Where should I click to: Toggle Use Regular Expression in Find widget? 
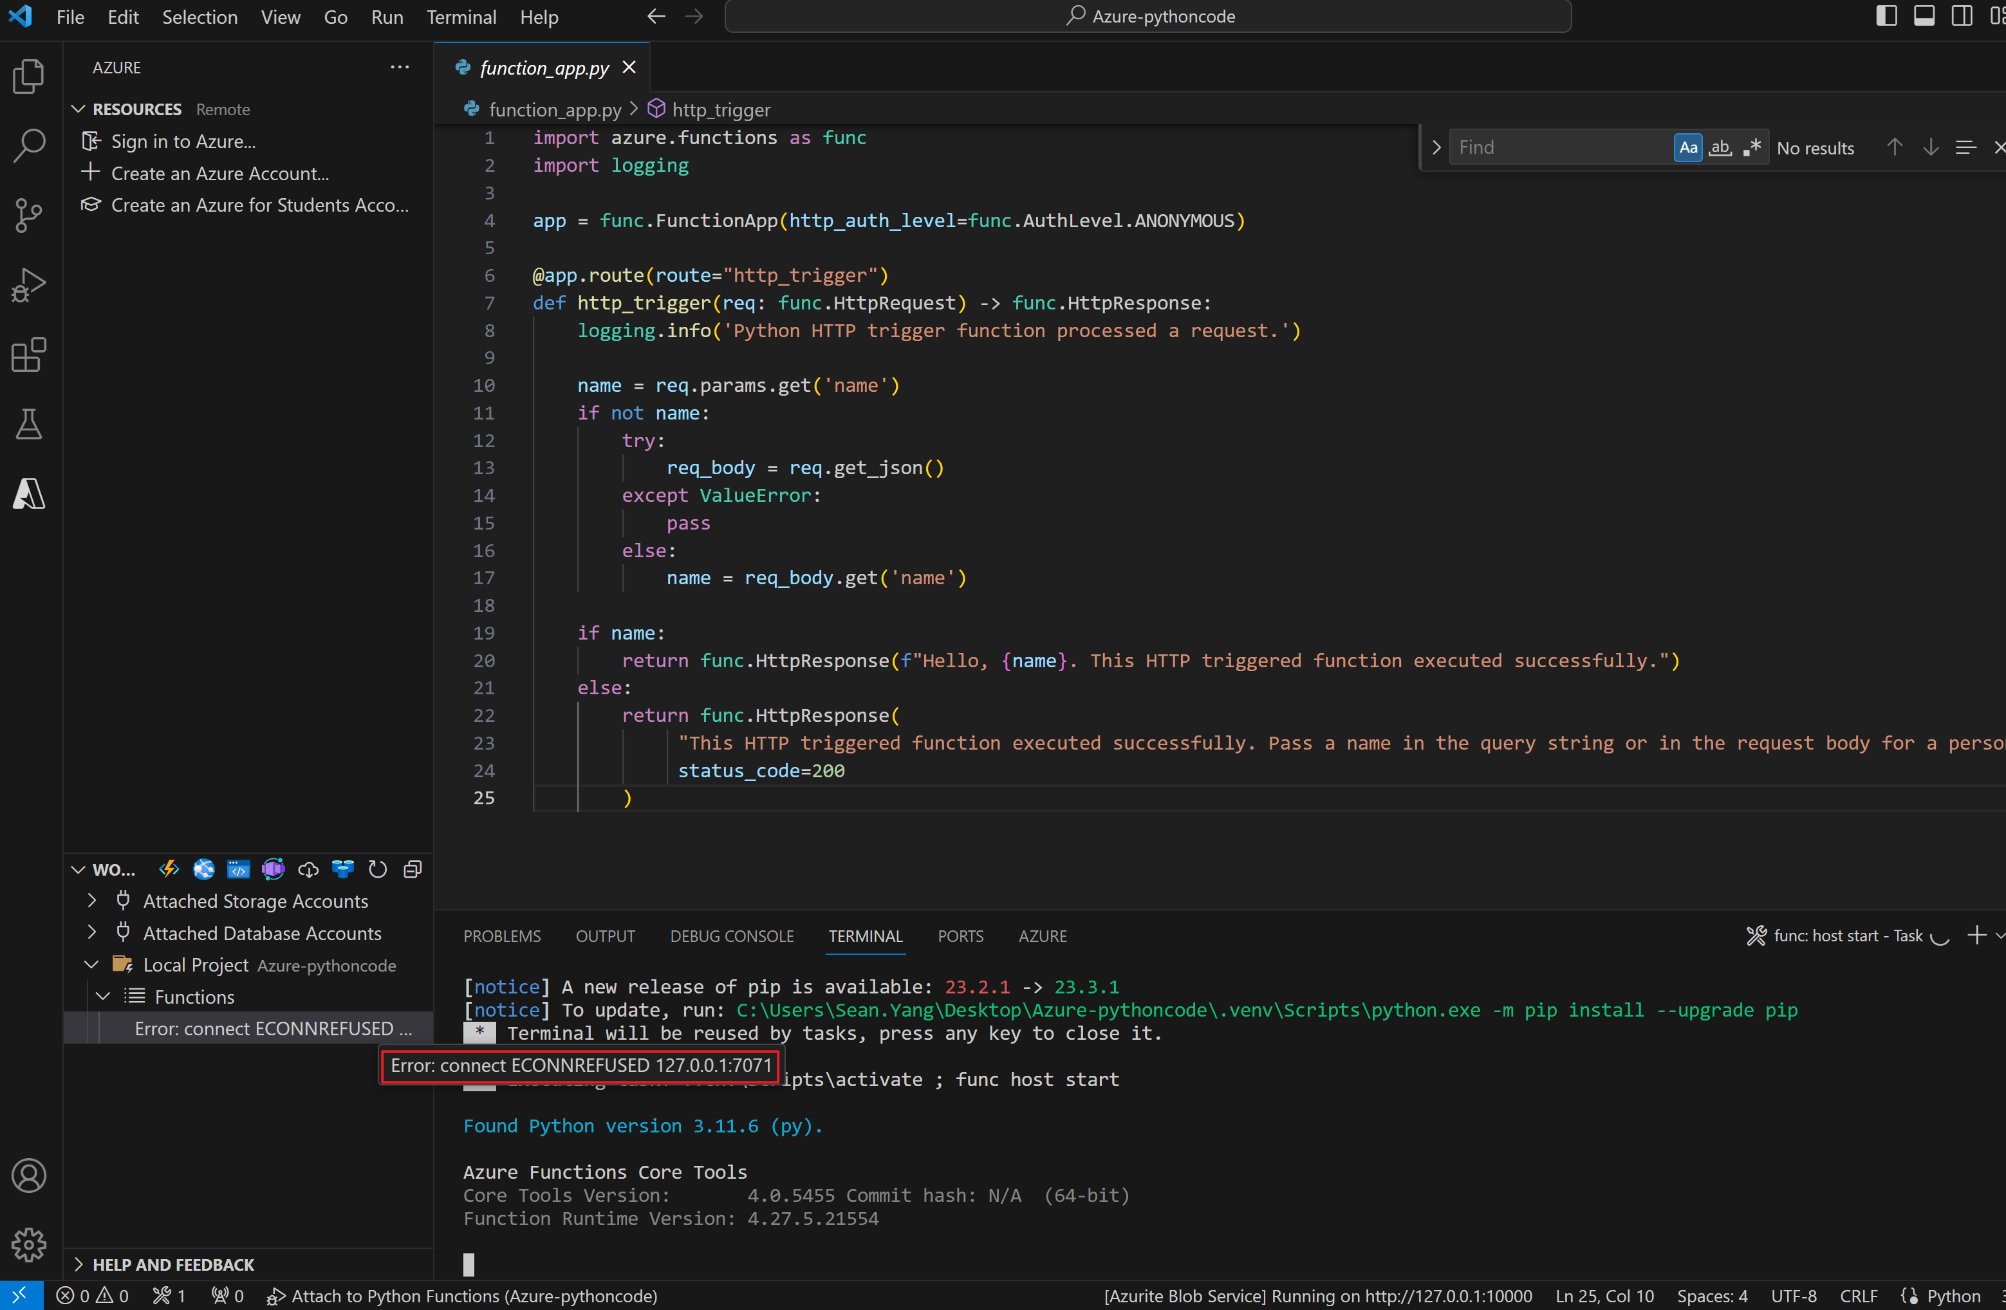click(1751, 147)
